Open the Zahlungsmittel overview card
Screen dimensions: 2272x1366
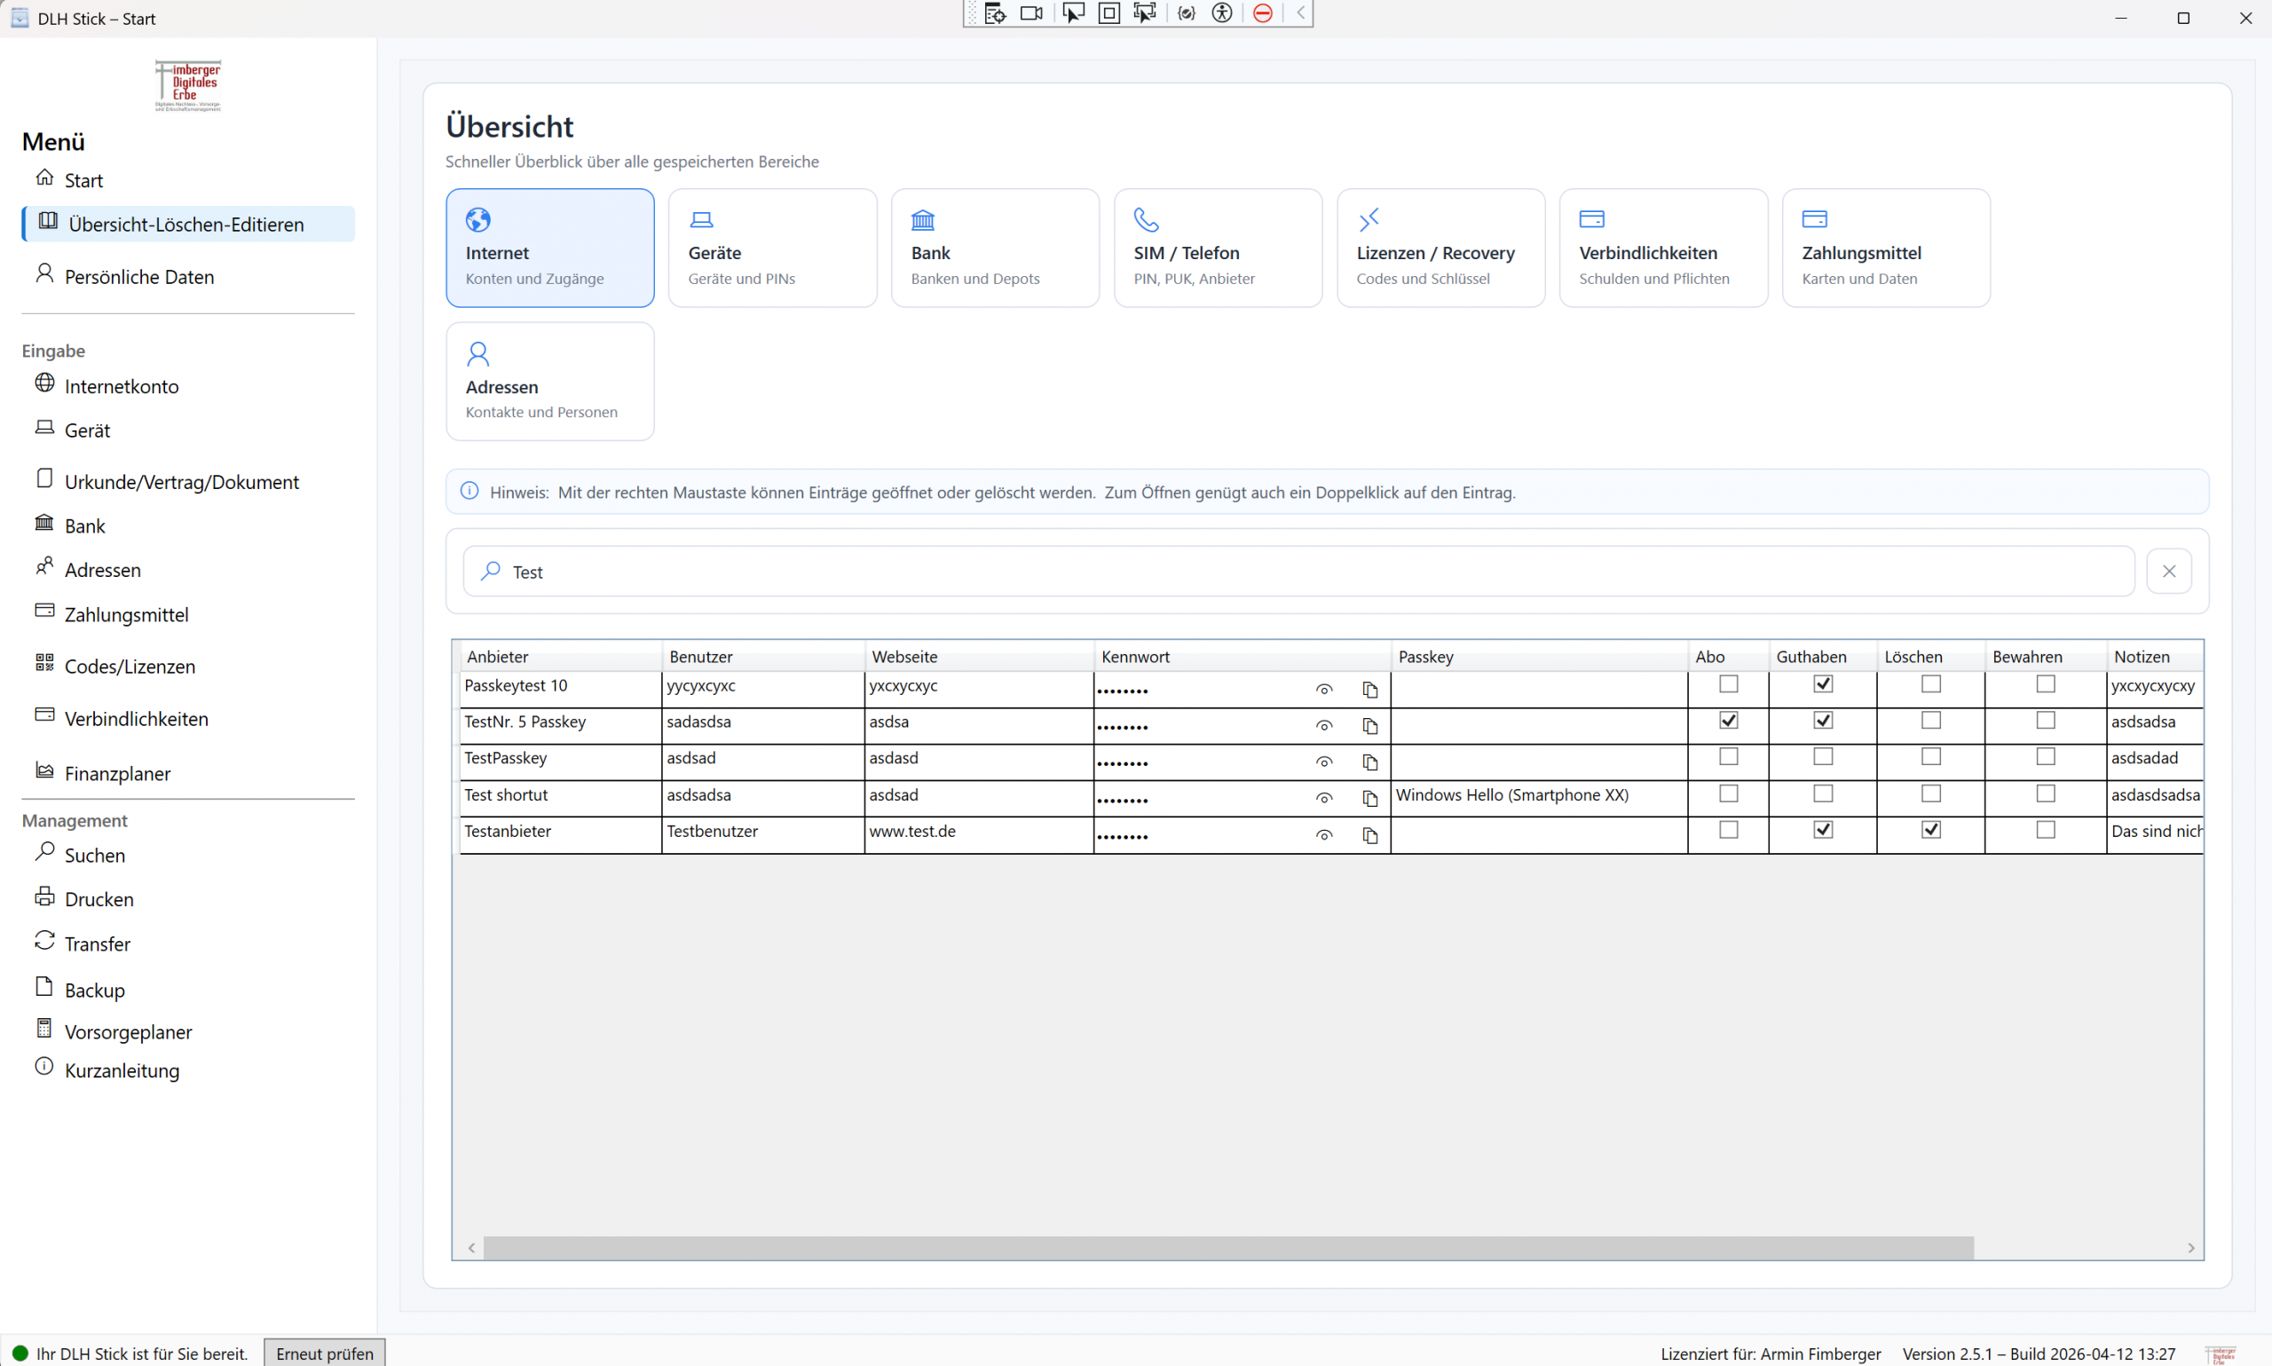pos(1884,248)
